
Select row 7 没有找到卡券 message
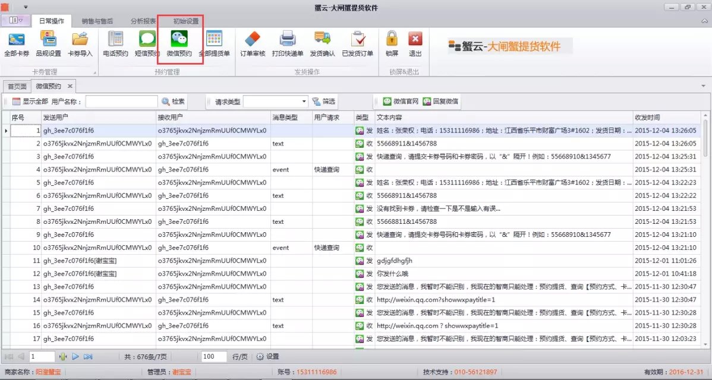tap(439, 208)
